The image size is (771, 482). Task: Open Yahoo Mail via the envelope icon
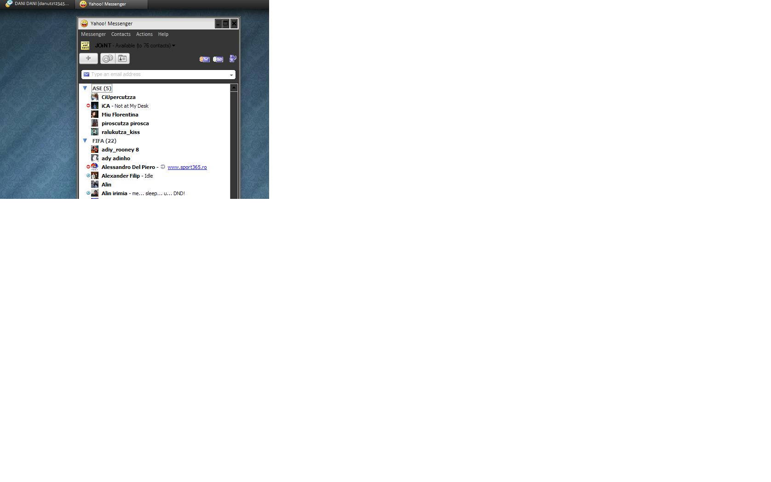click(x=204, y=59)
